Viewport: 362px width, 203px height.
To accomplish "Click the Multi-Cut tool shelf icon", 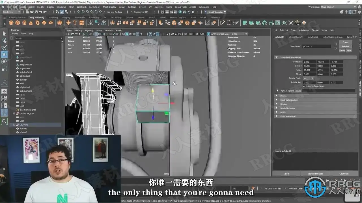I will pyautogui.click(x=223, y=23).
